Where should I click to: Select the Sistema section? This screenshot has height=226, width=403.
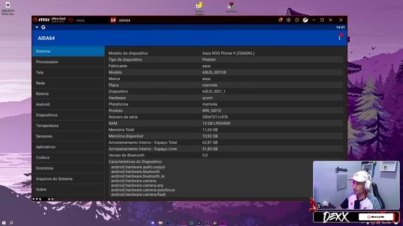[68, 51]
